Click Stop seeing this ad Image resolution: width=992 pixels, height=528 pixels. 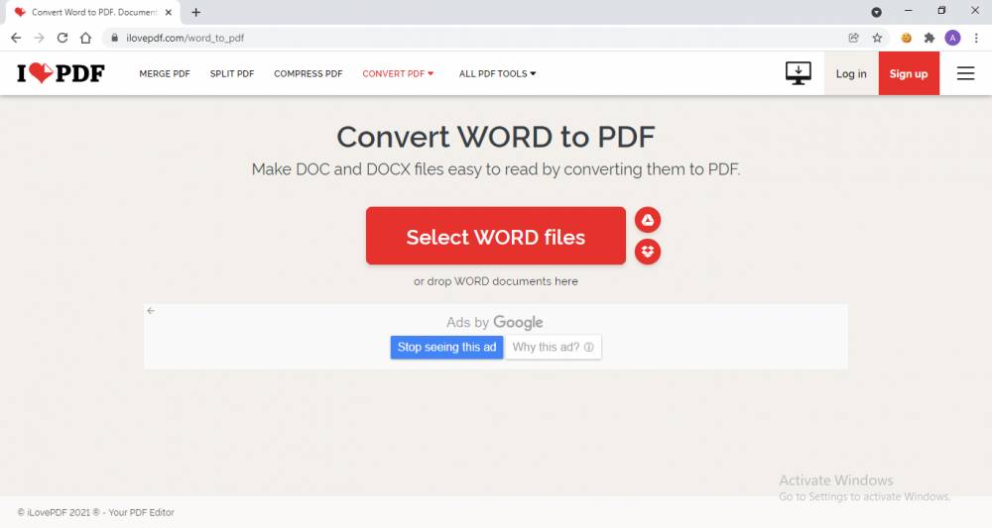[446, 347]
